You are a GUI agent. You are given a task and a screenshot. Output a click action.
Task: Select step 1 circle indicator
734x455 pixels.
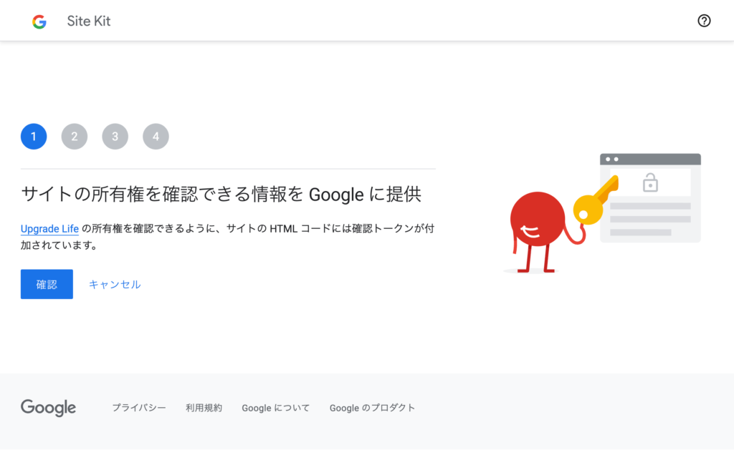(x=34, y=137)
